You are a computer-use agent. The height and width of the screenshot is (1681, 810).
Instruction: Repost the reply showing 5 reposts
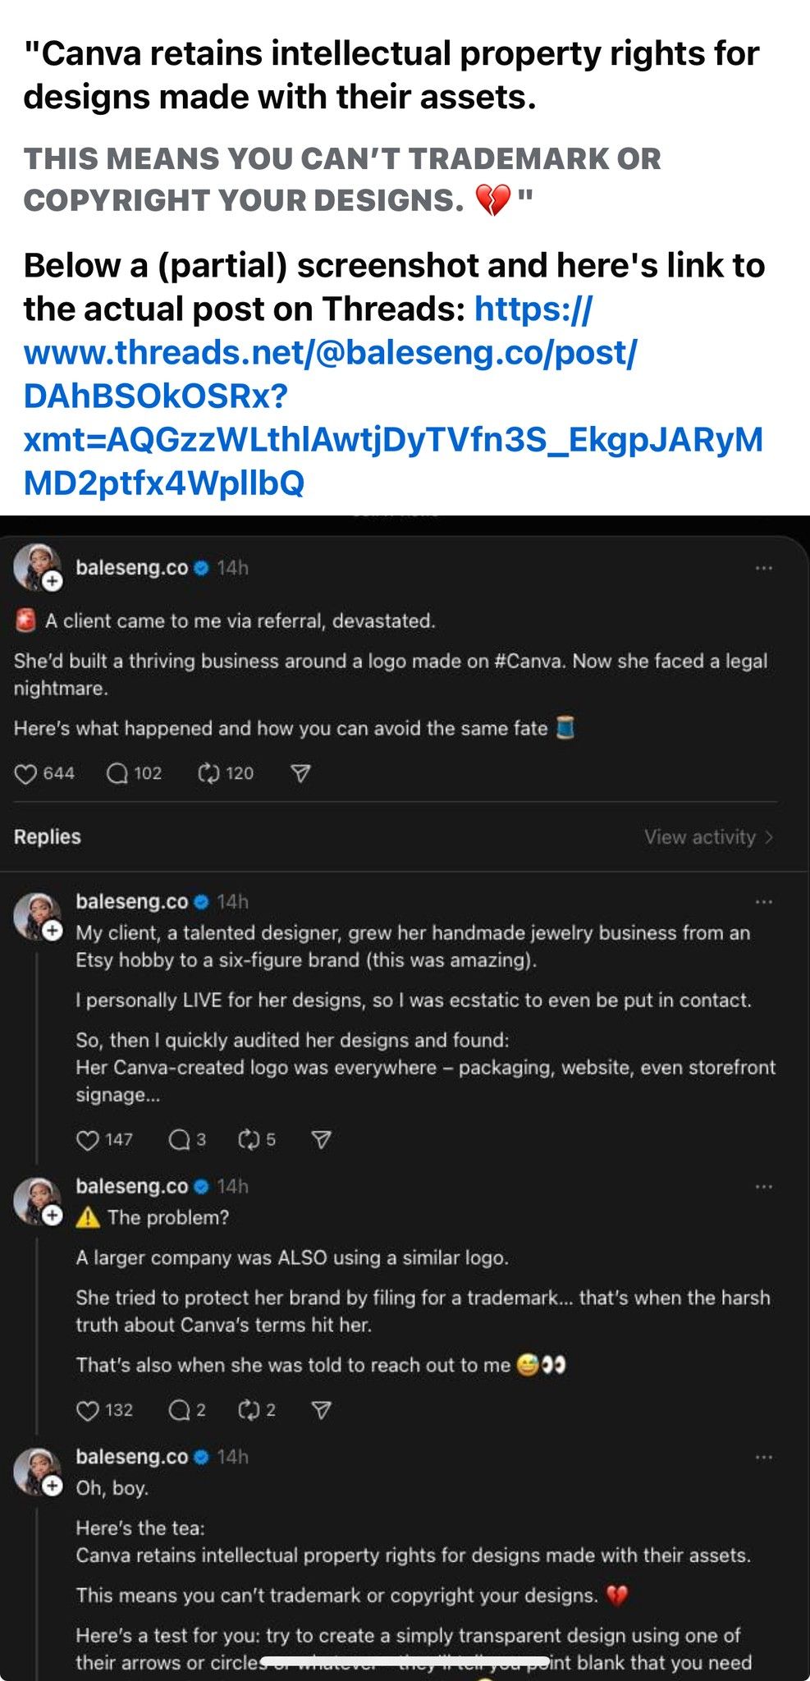tap(249, 1139)
